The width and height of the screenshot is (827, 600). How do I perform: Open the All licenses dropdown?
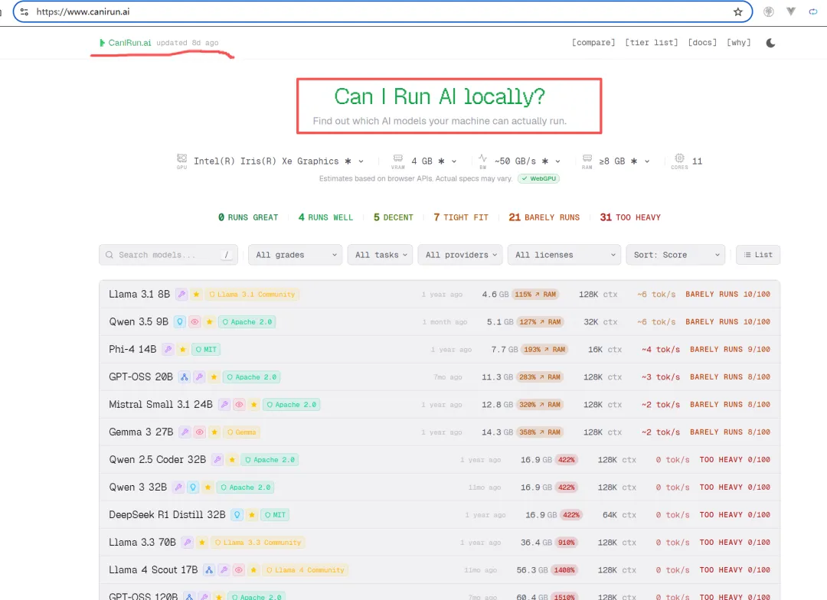(564, 255)
